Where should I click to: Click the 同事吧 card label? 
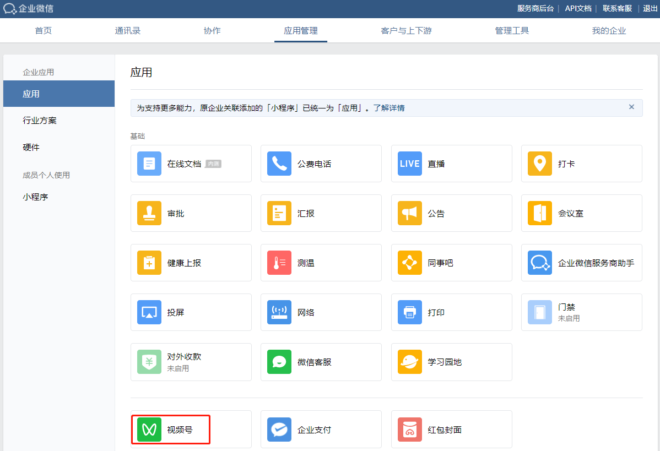(440, 263)
